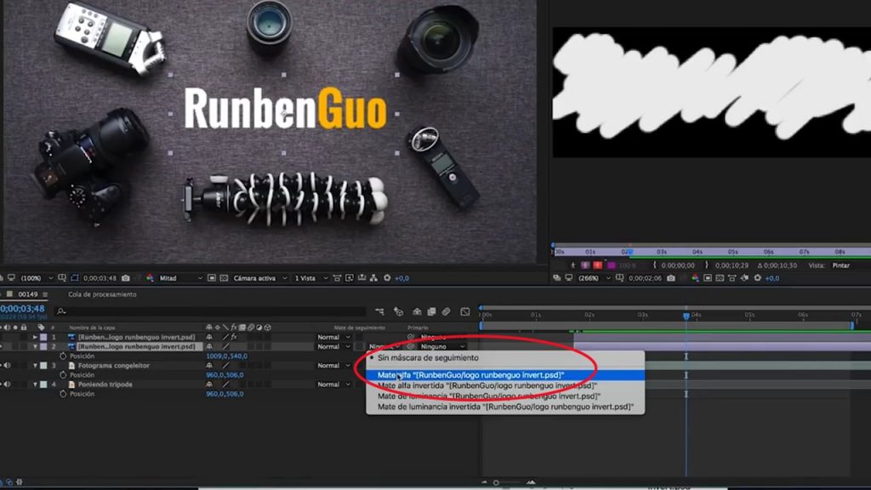Toggle audio for Poniendo tripode layer
This screenshot has height=490, width=871.
pos(7,385)
